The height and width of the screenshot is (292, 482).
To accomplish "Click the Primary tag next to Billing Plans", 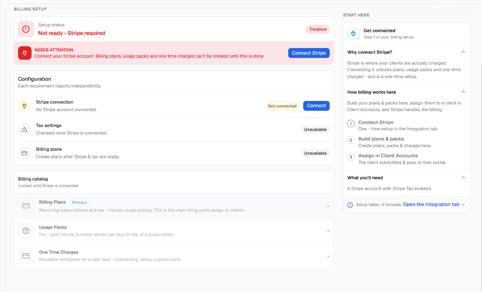I will (x=79, y=202).
